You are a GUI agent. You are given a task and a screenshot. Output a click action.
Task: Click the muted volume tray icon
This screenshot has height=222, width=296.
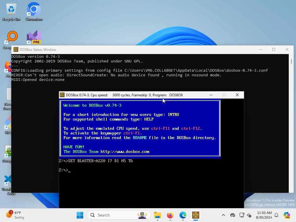pyautogui.click(x=249, y=215)
